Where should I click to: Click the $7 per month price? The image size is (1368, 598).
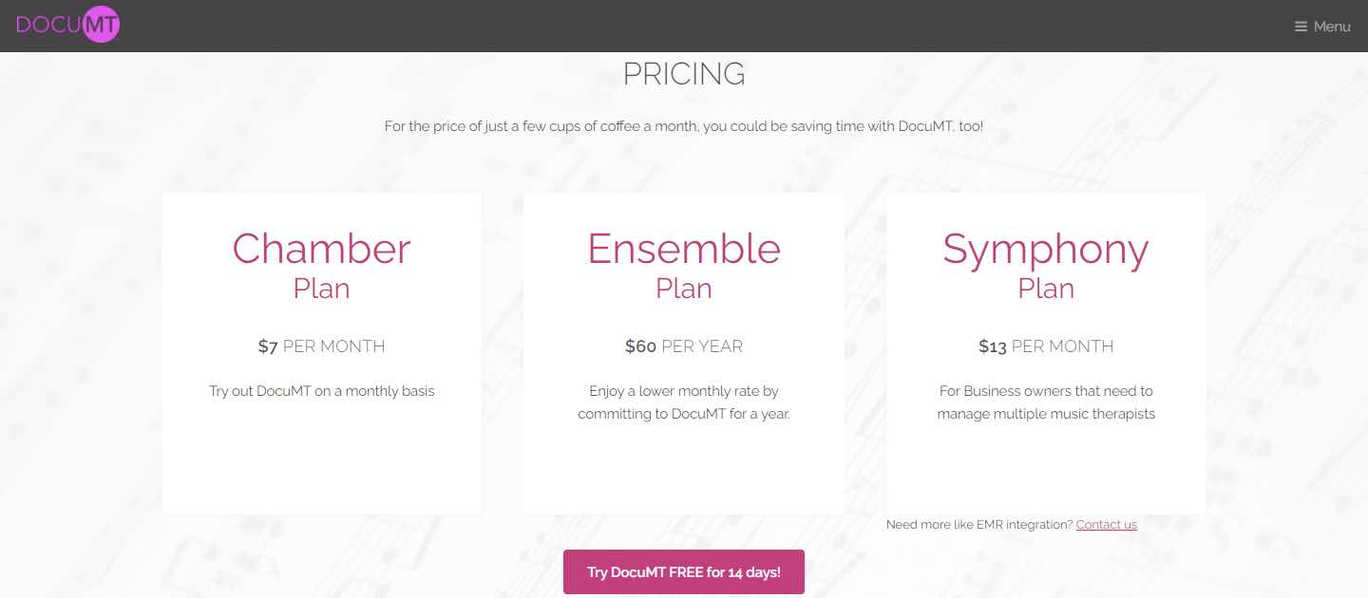tap(321, 346)
